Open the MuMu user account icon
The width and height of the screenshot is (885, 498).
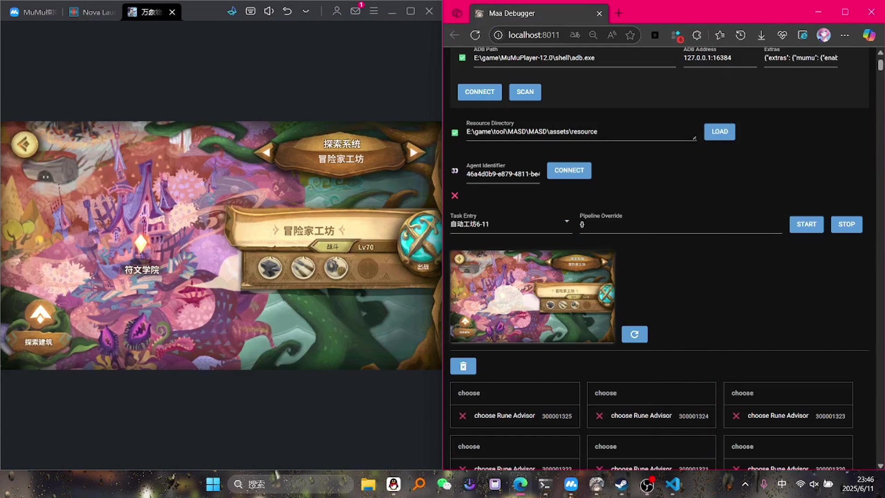click(x=337, y=11)
